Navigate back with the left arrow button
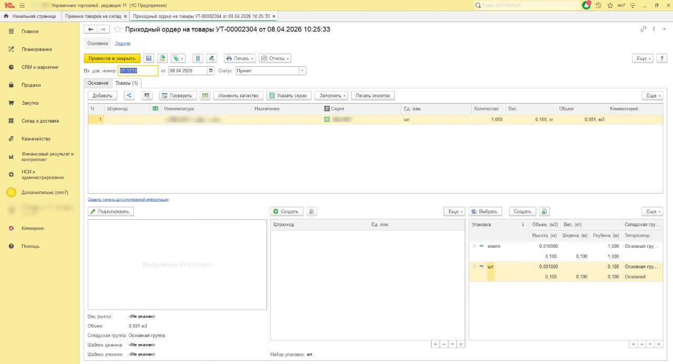Screen dimensions: 673x364 (x=90, y=29)
